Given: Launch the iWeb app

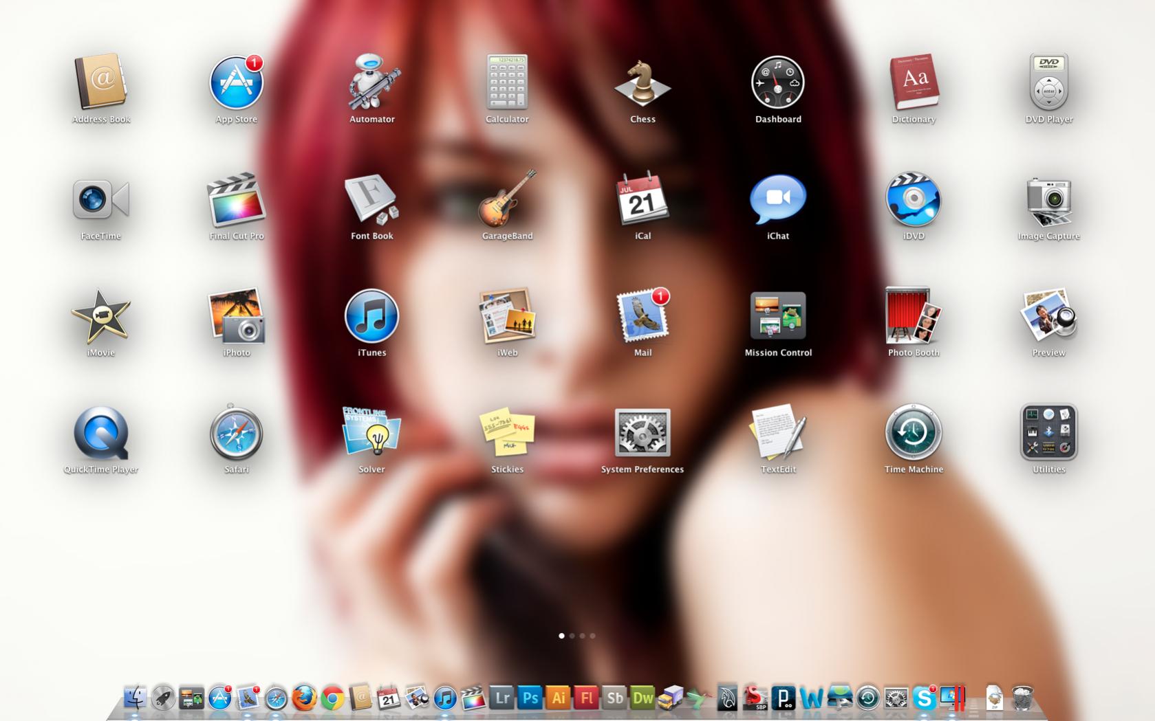Looking at the screenshot, I should pos(507,316).
